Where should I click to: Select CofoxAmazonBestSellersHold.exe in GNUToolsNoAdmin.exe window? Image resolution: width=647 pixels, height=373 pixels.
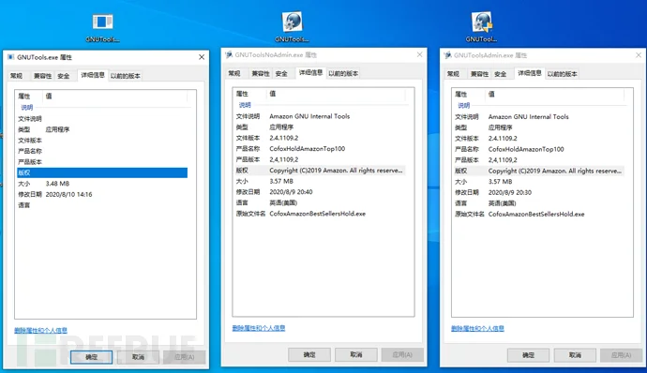(317, 214)
